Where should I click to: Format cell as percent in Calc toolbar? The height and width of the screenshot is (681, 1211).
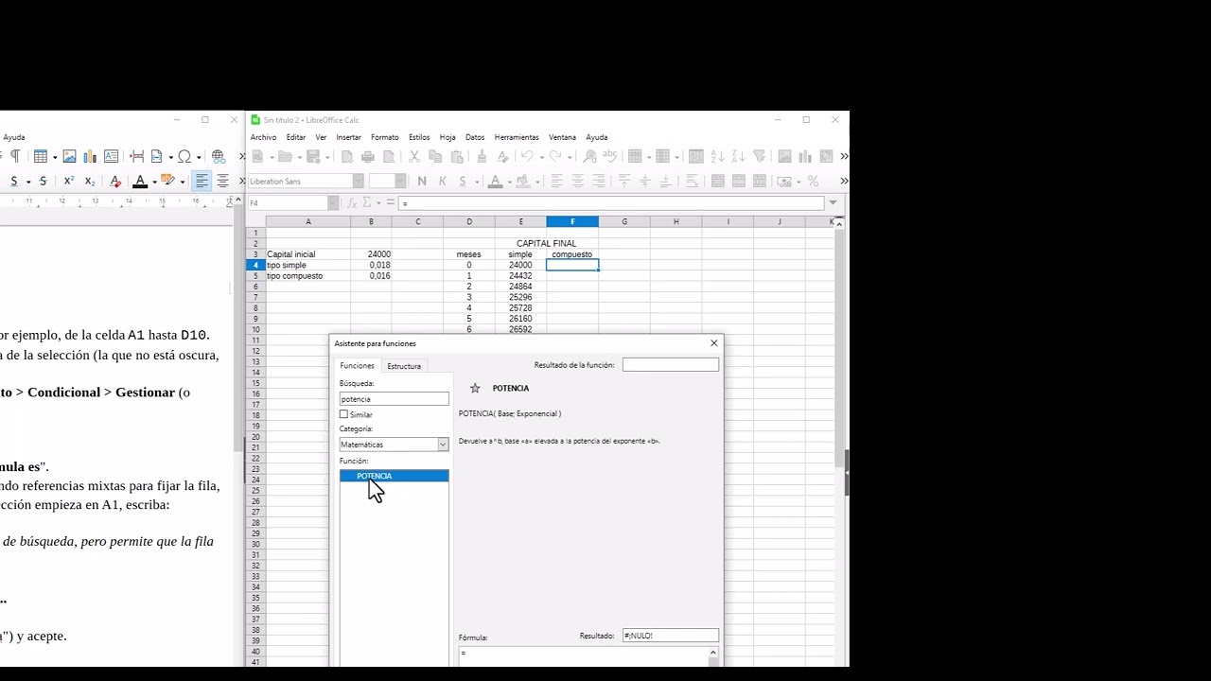[x=813, y=181]
